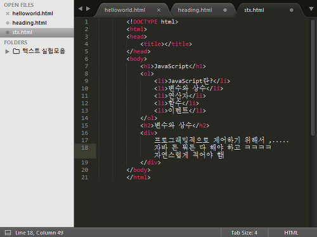The height and width of the screenshot is (237, 317).
Task: Toggle sidebar via status bar panel icon
Action: [8, 233]
